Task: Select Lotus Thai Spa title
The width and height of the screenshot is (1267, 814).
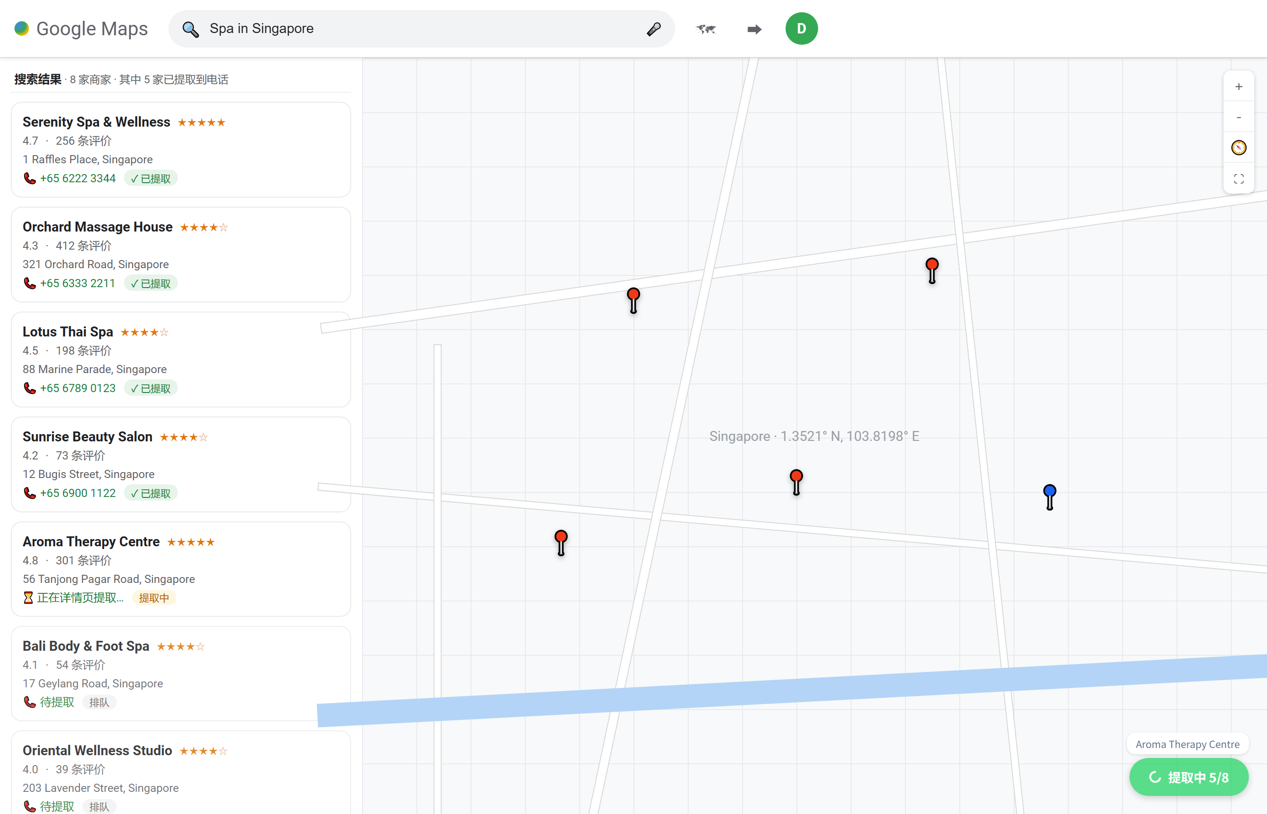Action: coord(68,332)
